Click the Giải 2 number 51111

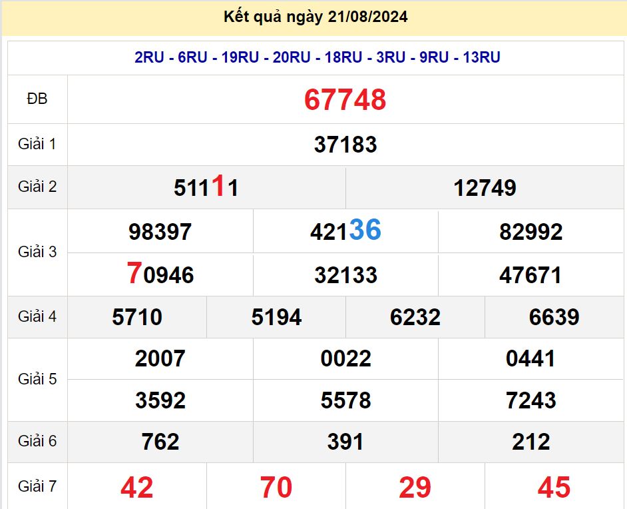pos(206,188)
